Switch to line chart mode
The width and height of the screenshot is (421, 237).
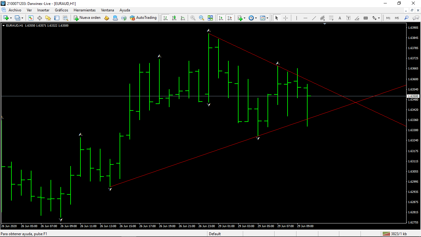click(x=183, y=18)
